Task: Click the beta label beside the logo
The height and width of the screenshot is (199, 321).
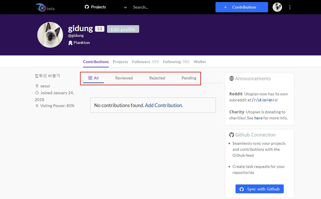Action: pyautogui.click(x=50, y=8)
